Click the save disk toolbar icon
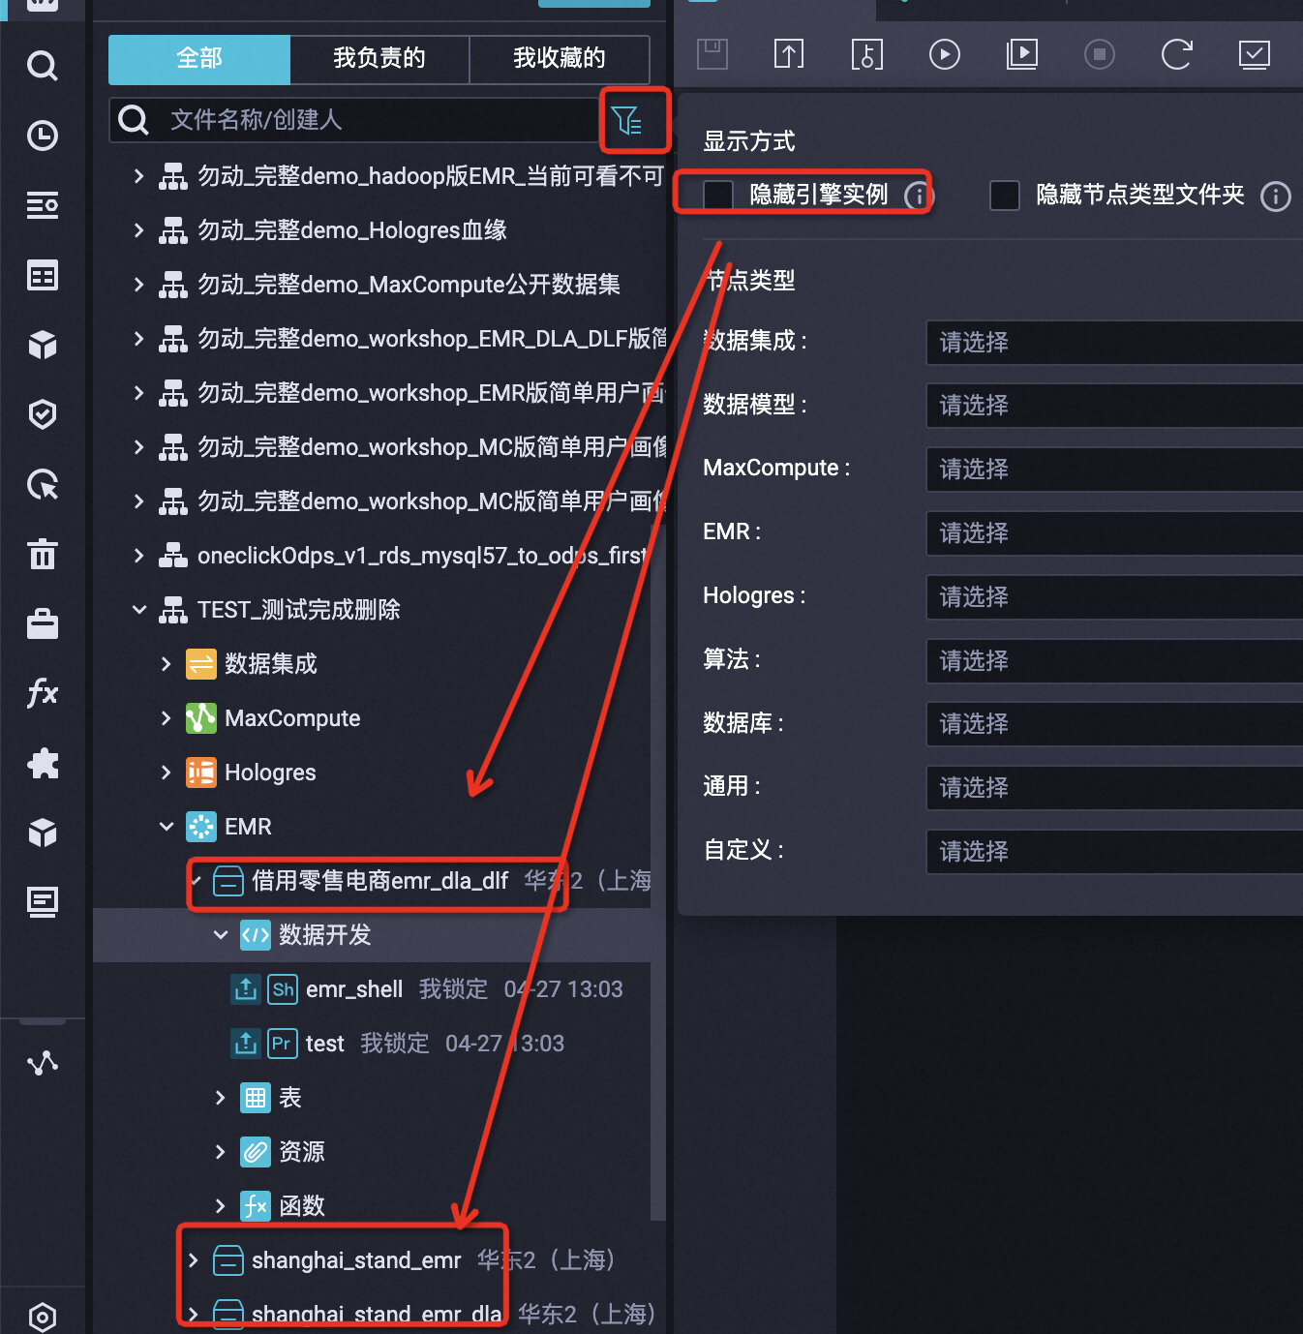The width and height of the screenshot is (1303, 1334). tap(712, 54)
